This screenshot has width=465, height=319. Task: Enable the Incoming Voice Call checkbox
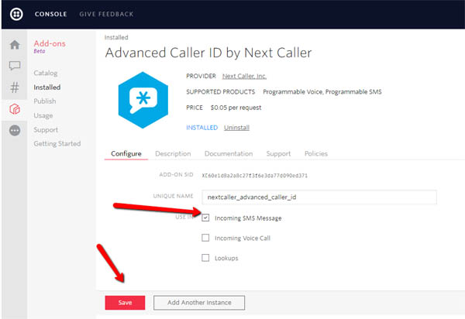click(x=205, y=238)
